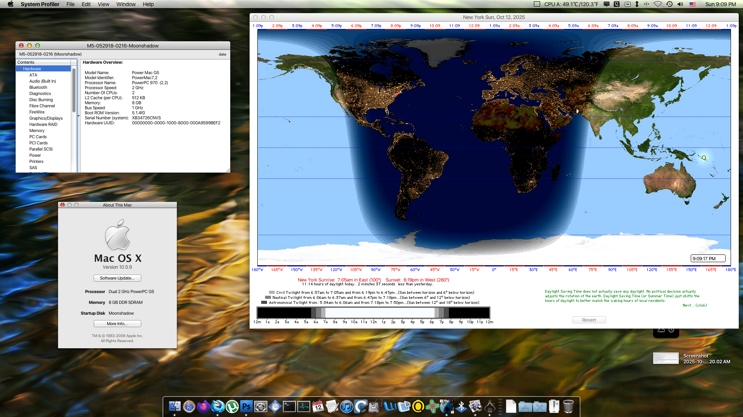Click the Safari compass dock icon
This screenshot has height=417, width=743.
click(x=189, y=407)
